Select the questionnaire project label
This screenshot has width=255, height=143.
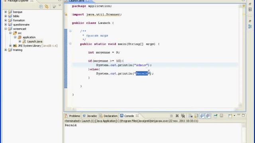coord(21,25)
